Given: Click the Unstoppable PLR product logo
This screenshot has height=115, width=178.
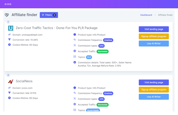Looking at the screenshot, I should (x=11, y=28).
